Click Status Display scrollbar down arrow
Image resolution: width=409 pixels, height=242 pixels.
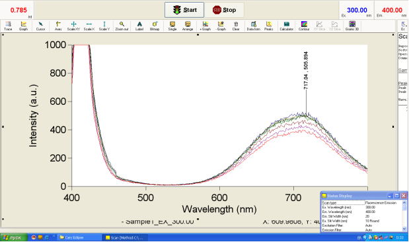pyautogui.click(x=404, y=229)
